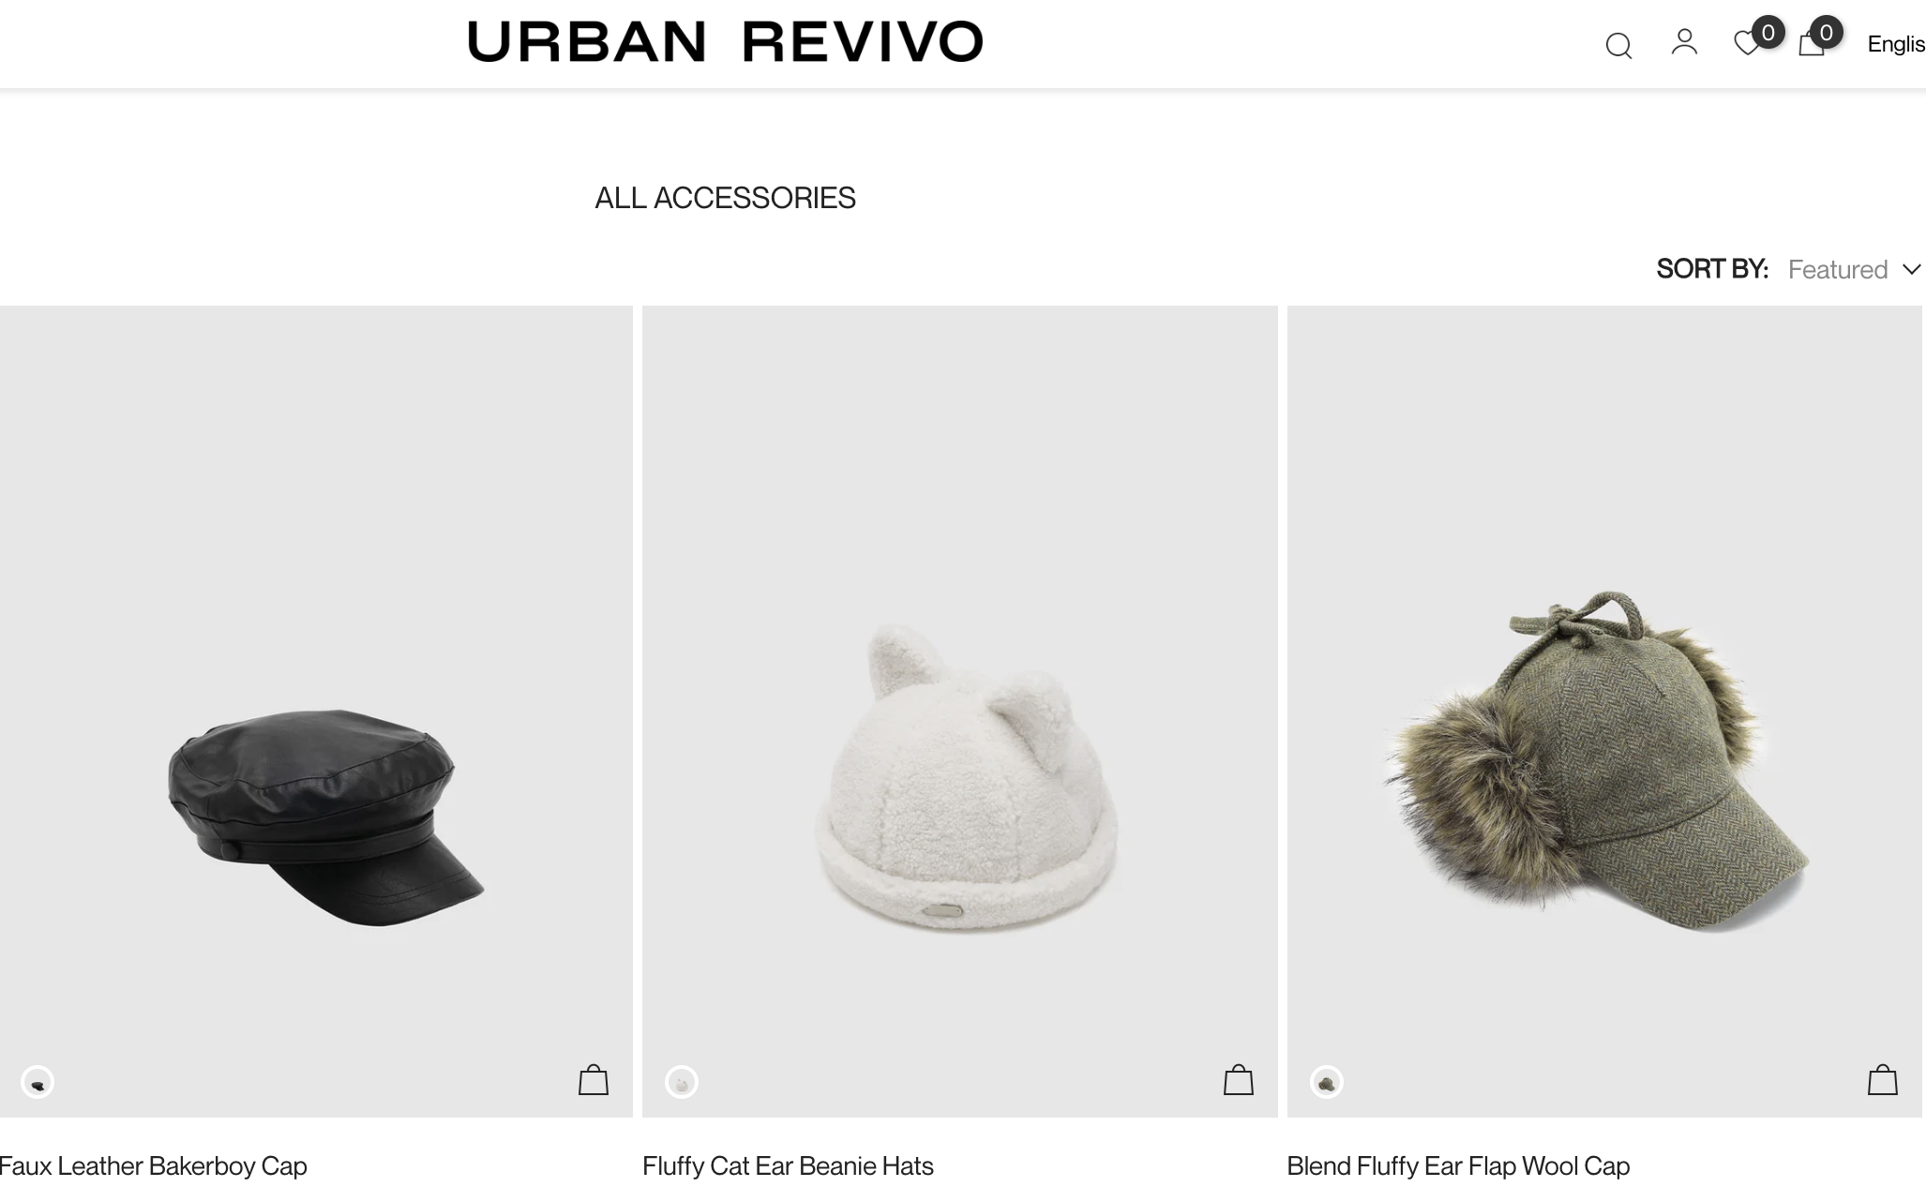
Task: View the white cat ear beanie image
Action: [960, 712]
